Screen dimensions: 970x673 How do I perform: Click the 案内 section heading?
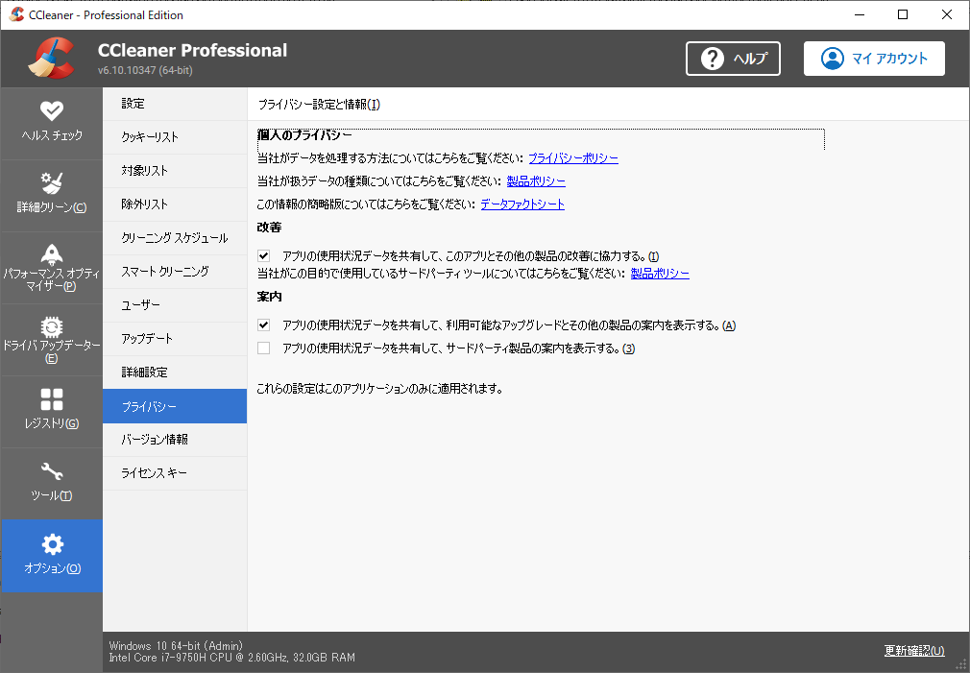tap(269, 297)
